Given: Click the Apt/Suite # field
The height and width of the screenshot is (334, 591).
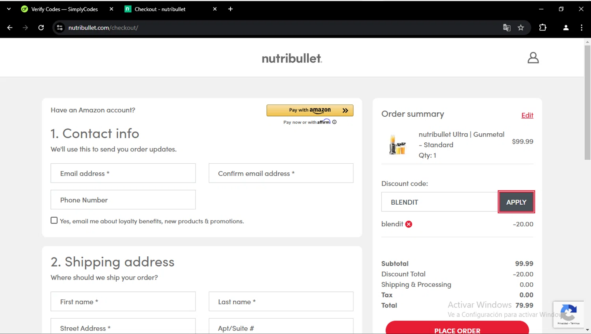Looking at the screenshot, I should point(281,327).
